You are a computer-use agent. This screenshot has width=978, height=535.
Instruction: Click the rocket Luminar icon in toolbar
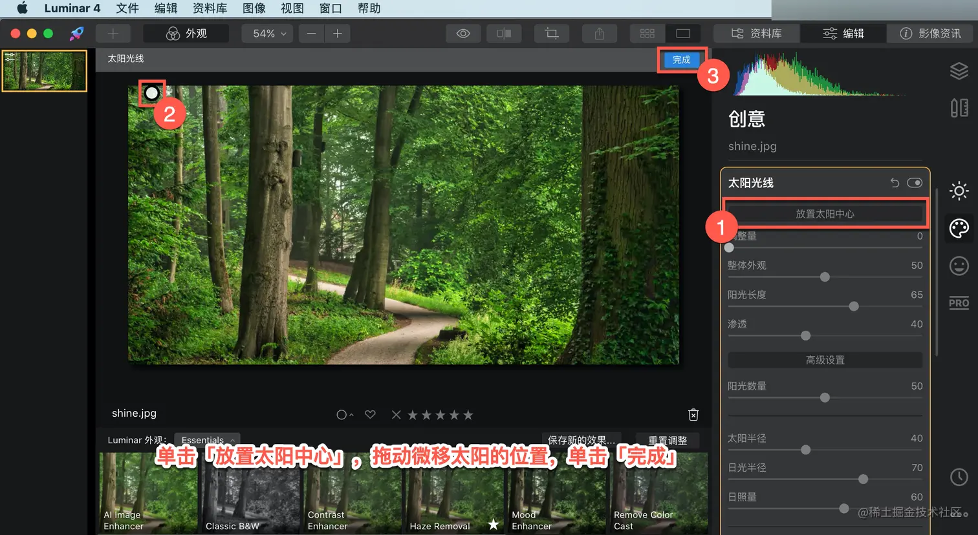(x=77, y=34)
